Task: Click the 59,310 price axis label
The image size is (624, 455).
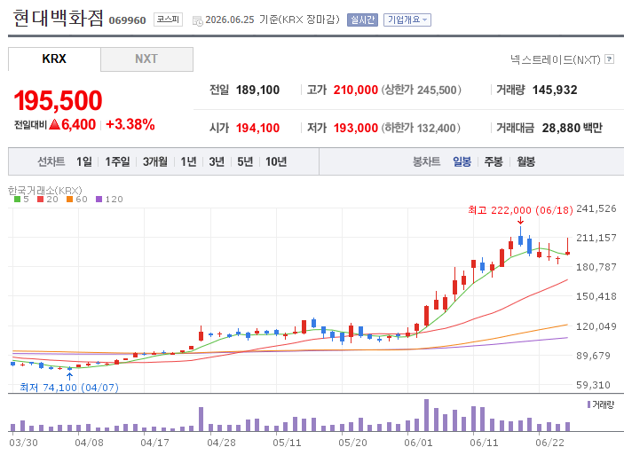Action: pyautogui.click(x=593, y=385)
